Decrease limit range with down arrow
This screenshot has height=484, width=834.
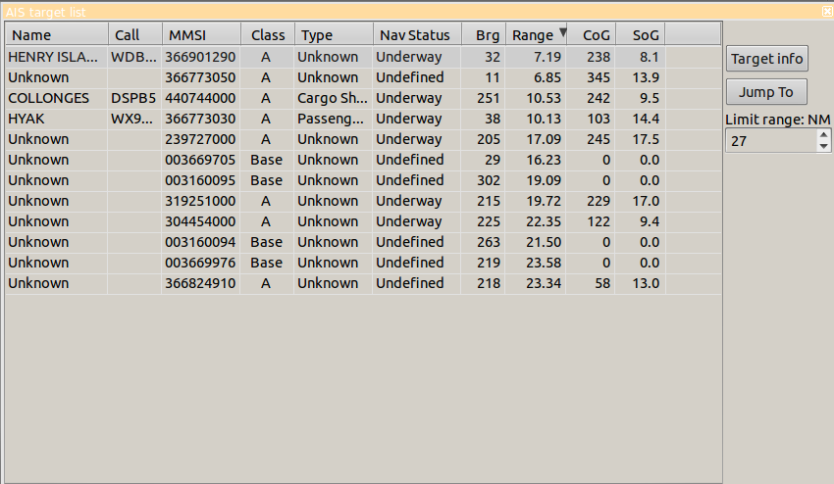823,146
